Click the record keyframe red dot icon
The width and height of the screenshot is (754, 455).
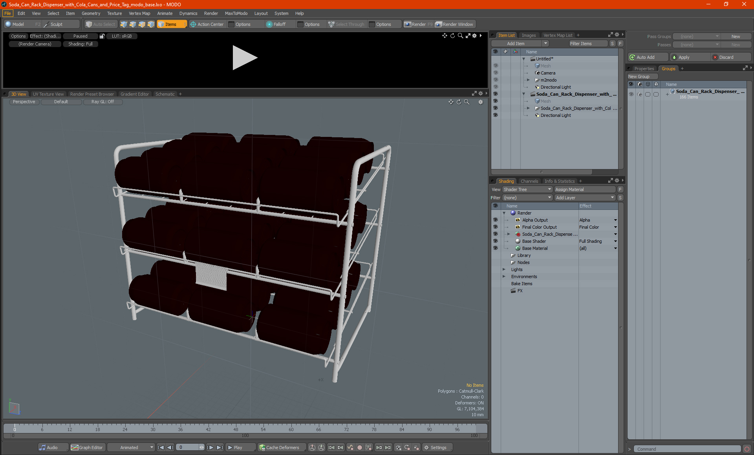click(359, 448)
